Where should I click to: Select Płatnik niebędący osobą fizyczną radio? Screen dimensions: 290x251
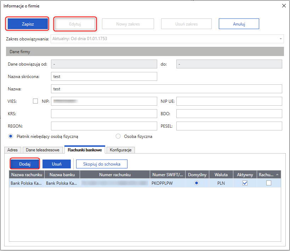(x=11, y=136)
